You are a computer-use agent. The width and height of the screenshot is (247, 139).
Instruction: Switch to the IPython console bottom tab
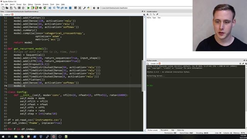tap(152, 130)
